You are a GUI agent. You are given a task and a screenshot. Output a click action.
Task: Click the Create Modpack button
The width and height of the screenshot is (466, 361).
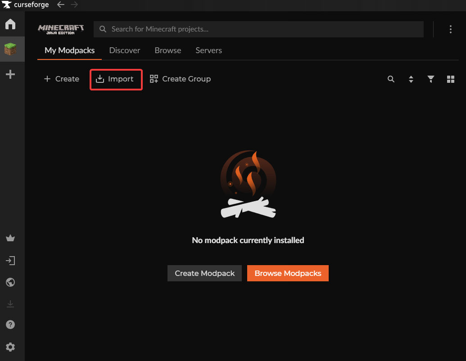(204, 273)
